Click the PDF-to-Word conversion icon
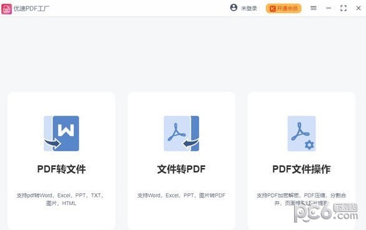The width and height of the screenshot is (366, 230). (61, 133)
